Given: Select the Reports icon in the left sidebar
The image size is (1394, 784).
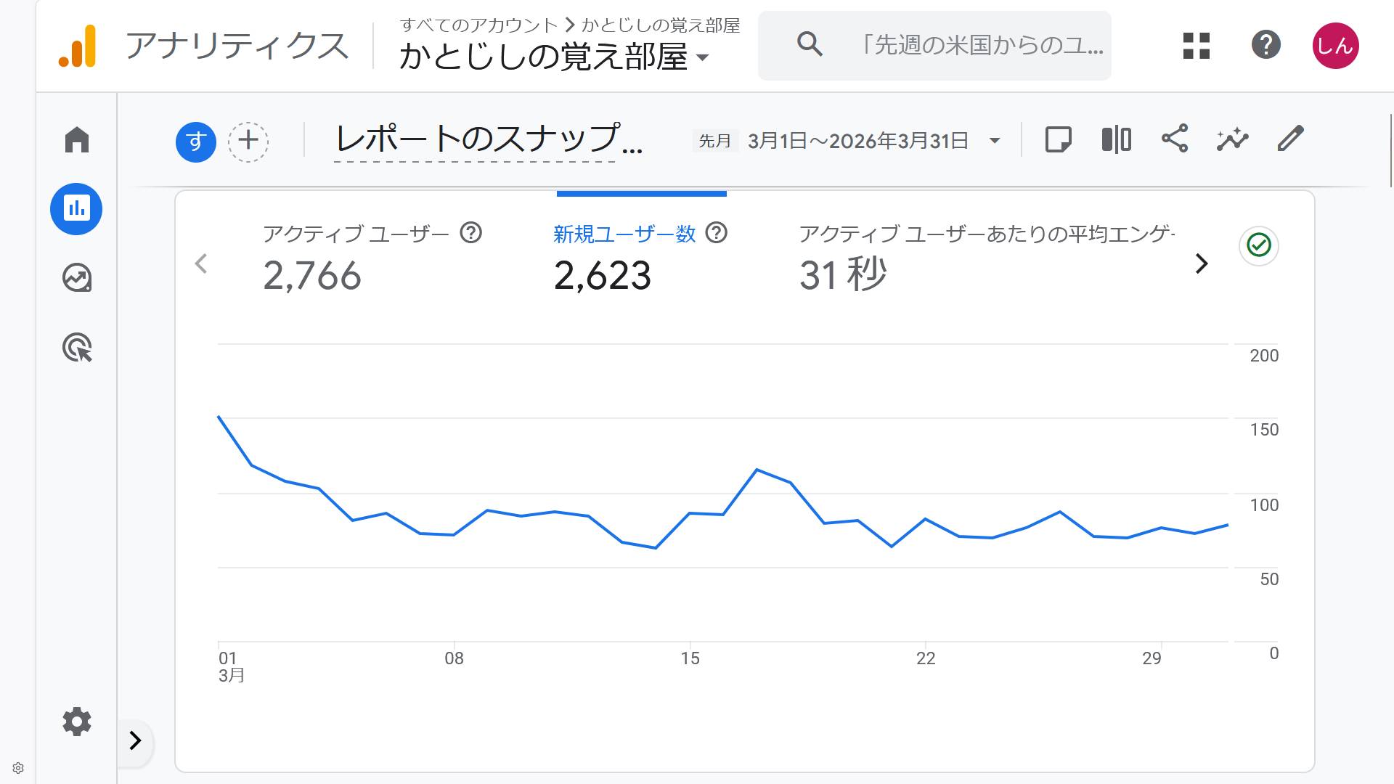Looking at the screenshot, I should (x=76, y=209).
